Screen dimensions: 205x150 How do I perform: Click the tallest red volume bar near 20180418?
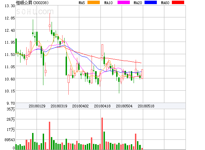[102, 134]
